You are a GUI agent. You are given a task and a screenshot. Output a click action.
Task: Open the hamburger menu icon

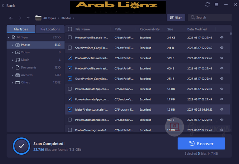(x=216, y=4)
